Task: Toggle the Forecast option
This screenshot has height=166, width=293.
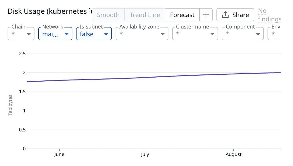Action: pos(182,15)
